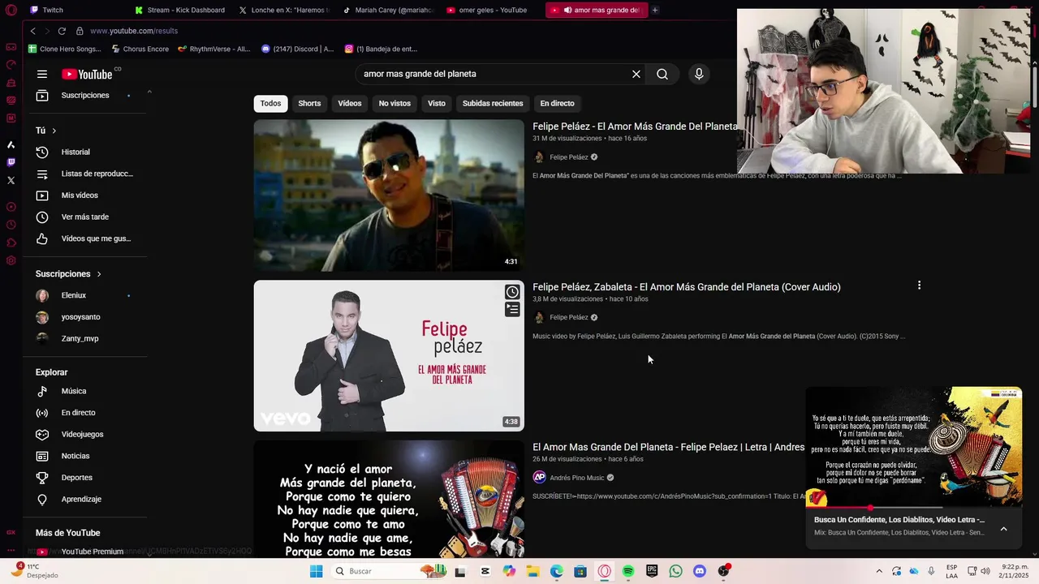This screenshot has width=1039, height=584.
Task: Open a new browser tab with plus
Action: [x=655, y=10]
